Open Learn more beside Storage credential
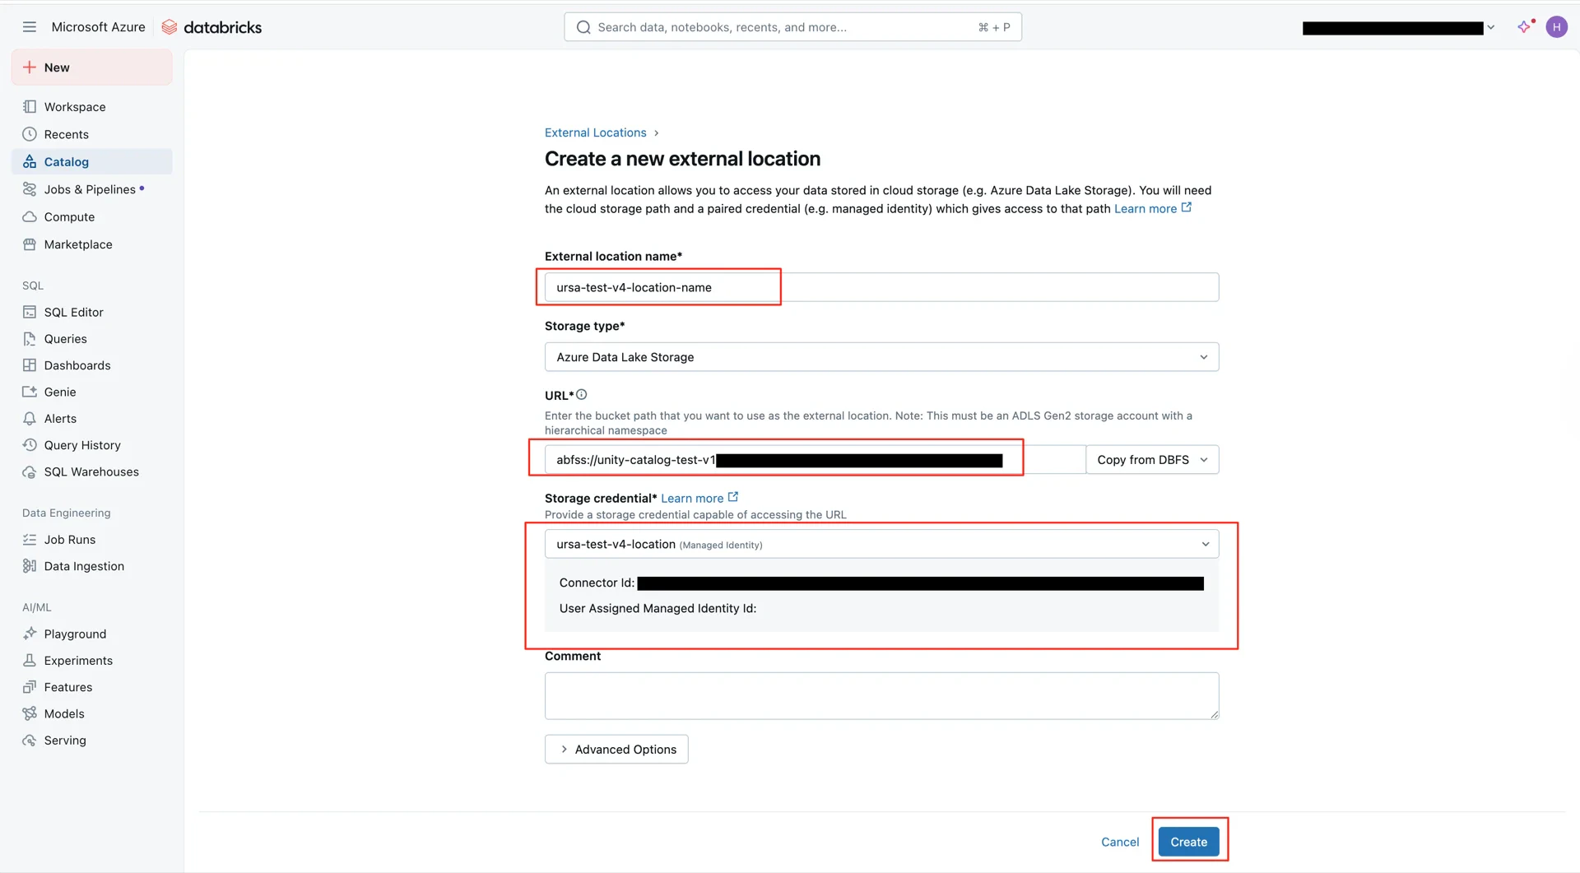This screenshot has width=1580, height=873. [699, 498]
